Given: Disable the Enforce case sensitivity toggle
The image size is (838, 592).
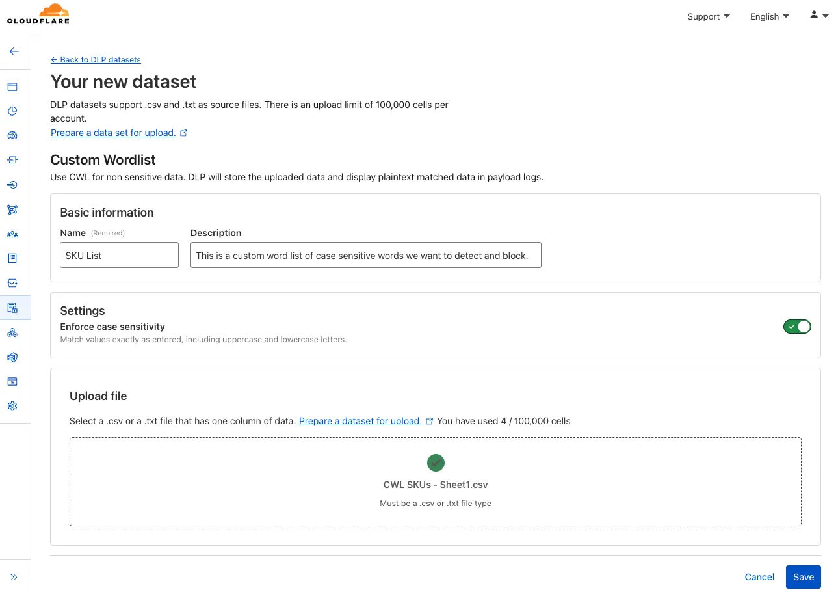Looking at the screenshot, I should click(797, 327).
